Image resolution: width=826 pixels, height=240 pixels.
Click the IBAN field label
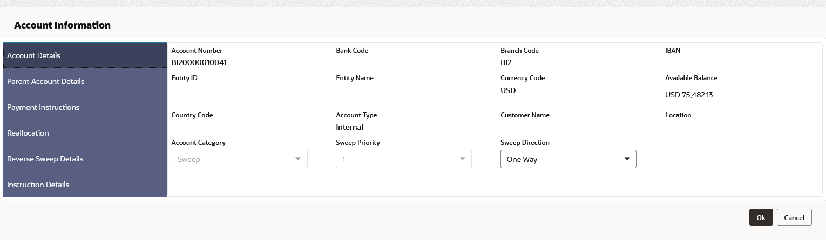[673, 51]
